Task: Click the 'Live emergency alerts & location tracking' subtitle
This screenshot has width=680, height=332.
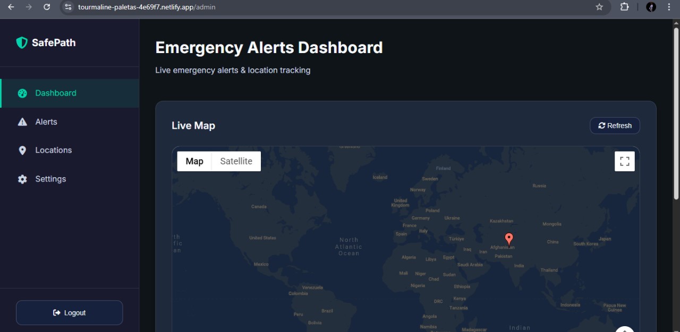Action: click(233, 70)
